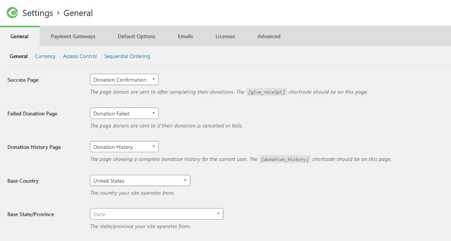Viewport: 451px width, 241px height.
Task: Click the GiveWP logo icon
Action: point(12,13)
